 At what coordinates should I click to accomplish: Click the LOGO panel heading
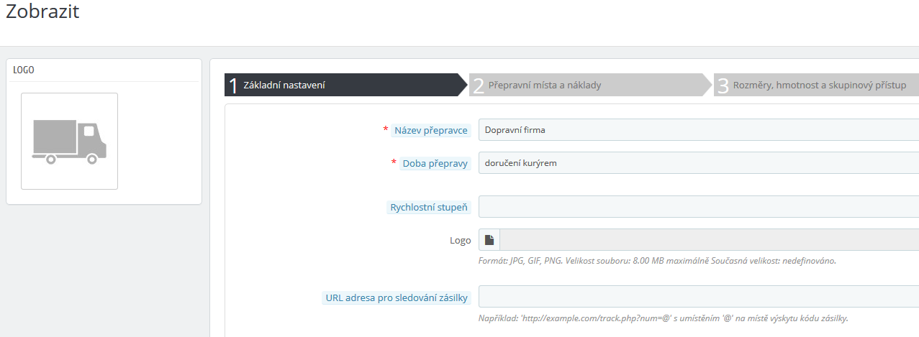pos(24,70)
